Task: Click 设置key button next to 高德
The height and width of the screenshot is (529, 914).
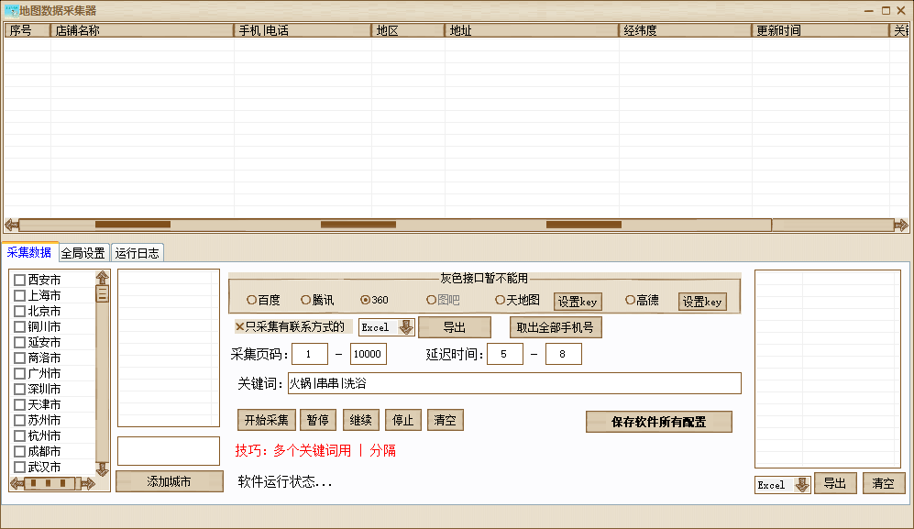Action: [702, 302]
